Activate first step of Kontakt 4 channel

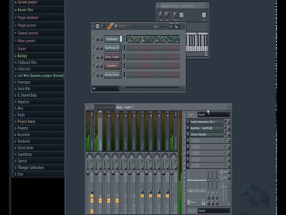coord(128,66)
